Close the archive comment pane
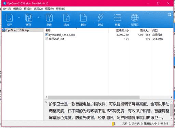 tap(46, 102)
